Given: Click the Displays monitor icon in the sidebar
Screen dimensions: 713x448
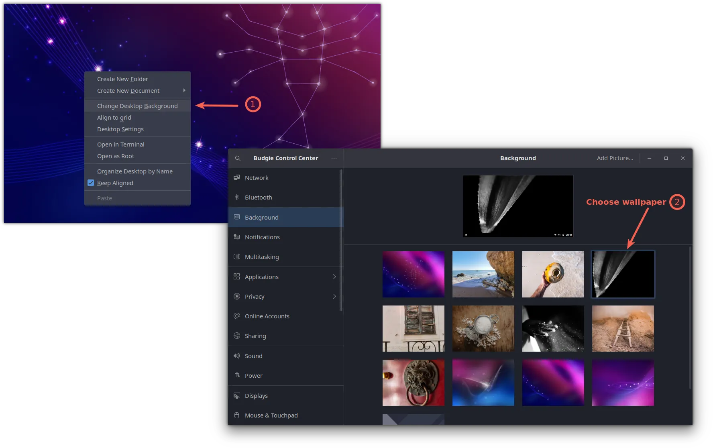Looking at the screenshot, I should click(237, 395).
